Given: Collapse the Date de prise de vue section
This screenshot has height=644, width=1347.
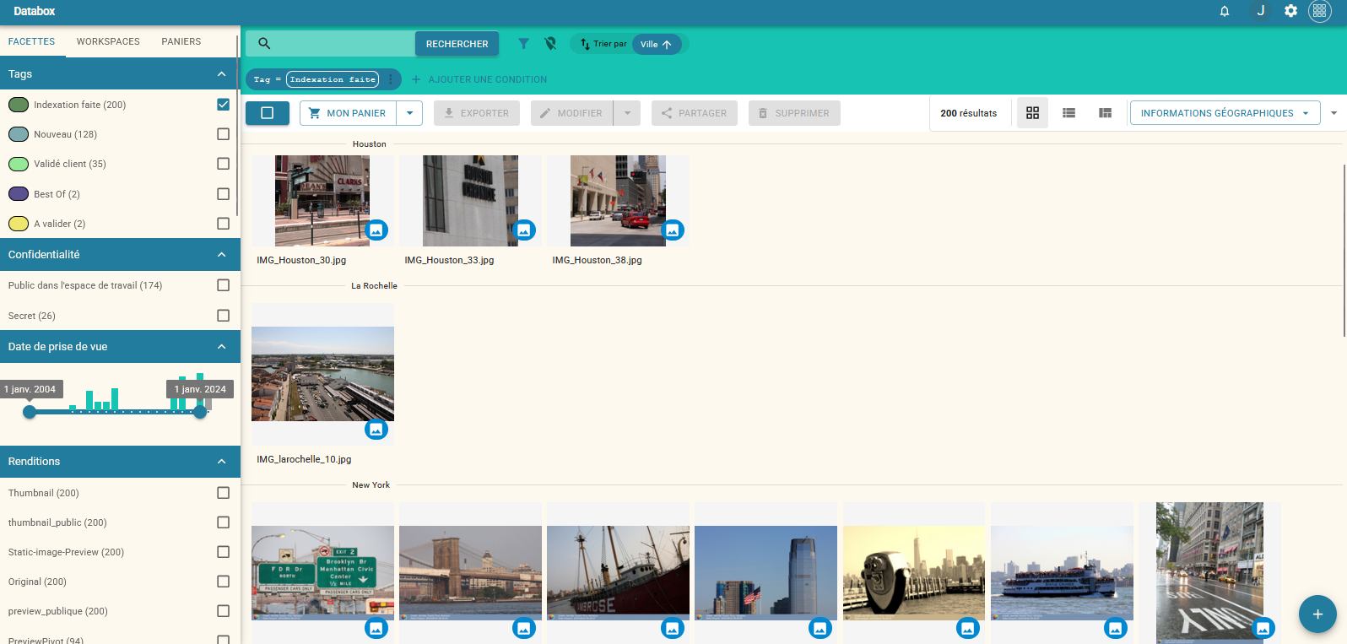Looking at the screenshot, I should (221, 347).
